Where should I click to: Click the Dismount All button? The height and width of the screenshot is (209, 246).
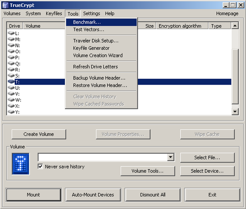pos(153,195)
